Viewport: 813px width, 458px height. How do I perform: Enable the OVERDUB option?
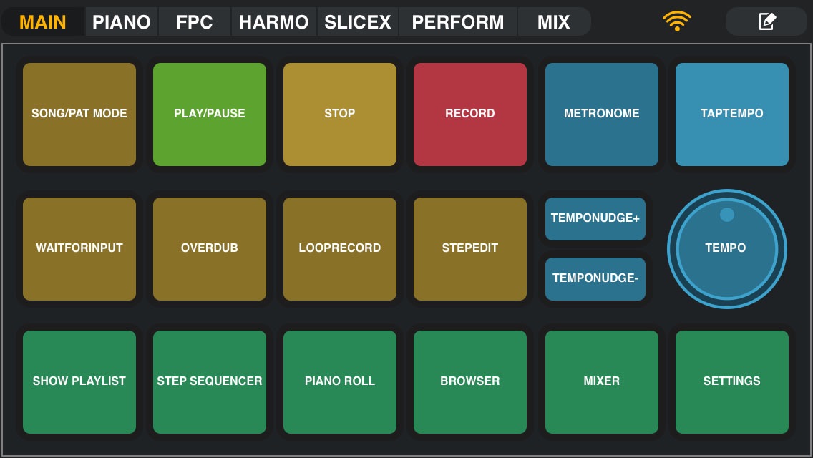tap(210, 248)
